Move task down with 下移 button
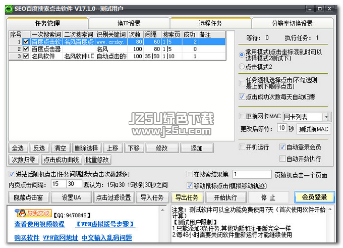 click(x=134, y=148)
